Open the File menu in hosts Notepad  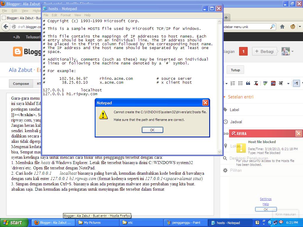46,15
